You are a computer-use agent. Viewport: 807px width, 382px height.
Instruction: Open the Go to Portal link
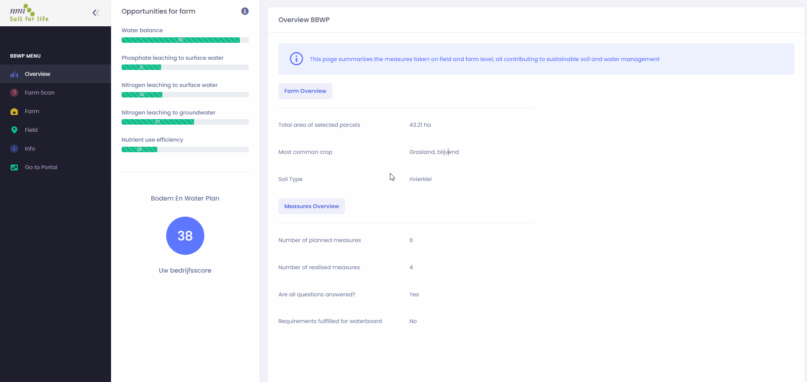[x=41, y=167]
